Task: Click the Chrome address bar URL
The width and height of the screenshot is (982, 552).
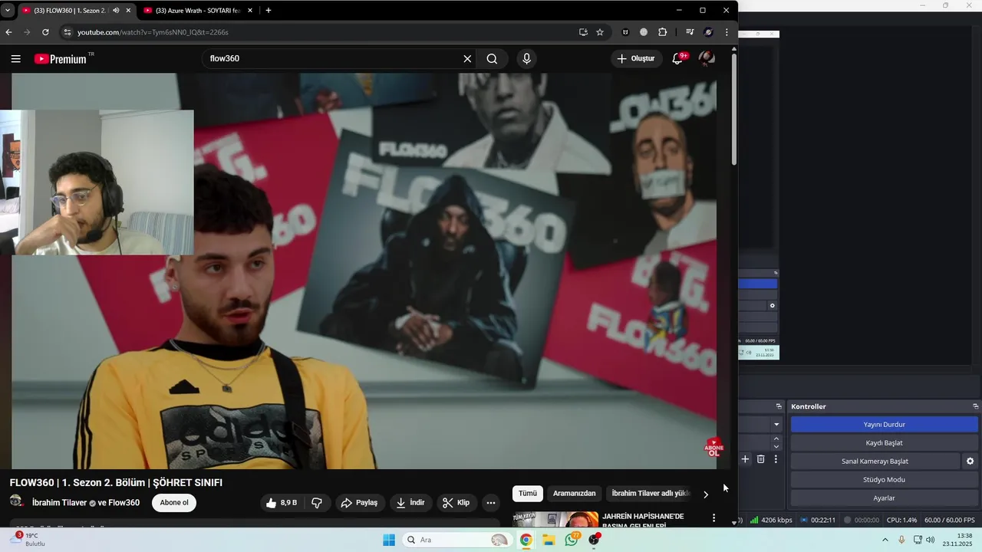Action: coord(153,32)
